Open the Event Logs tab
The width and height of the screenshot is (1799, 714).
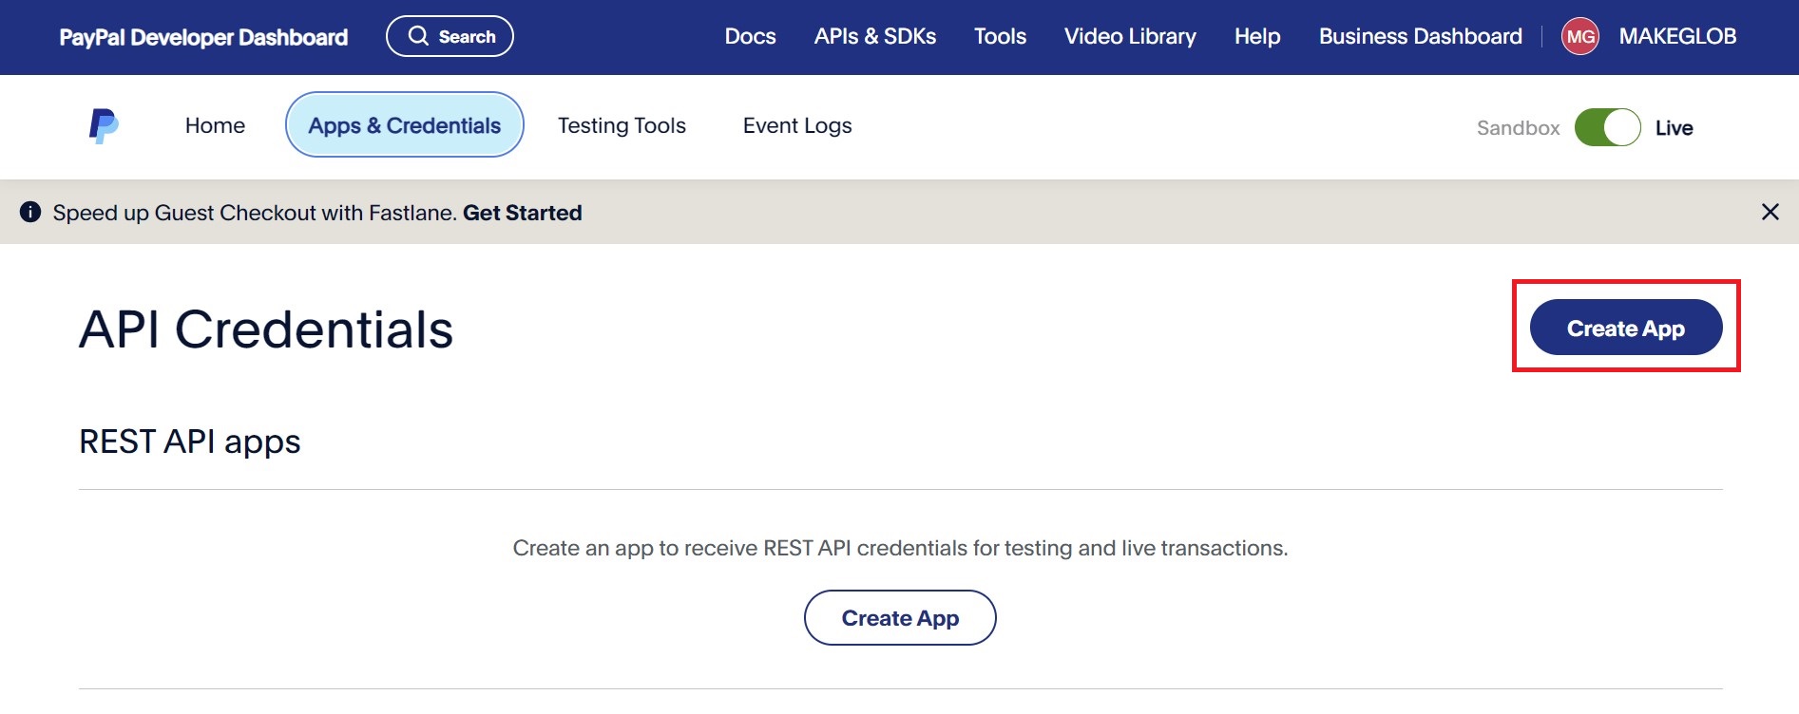pyautogui.click(x=797, y=125)
